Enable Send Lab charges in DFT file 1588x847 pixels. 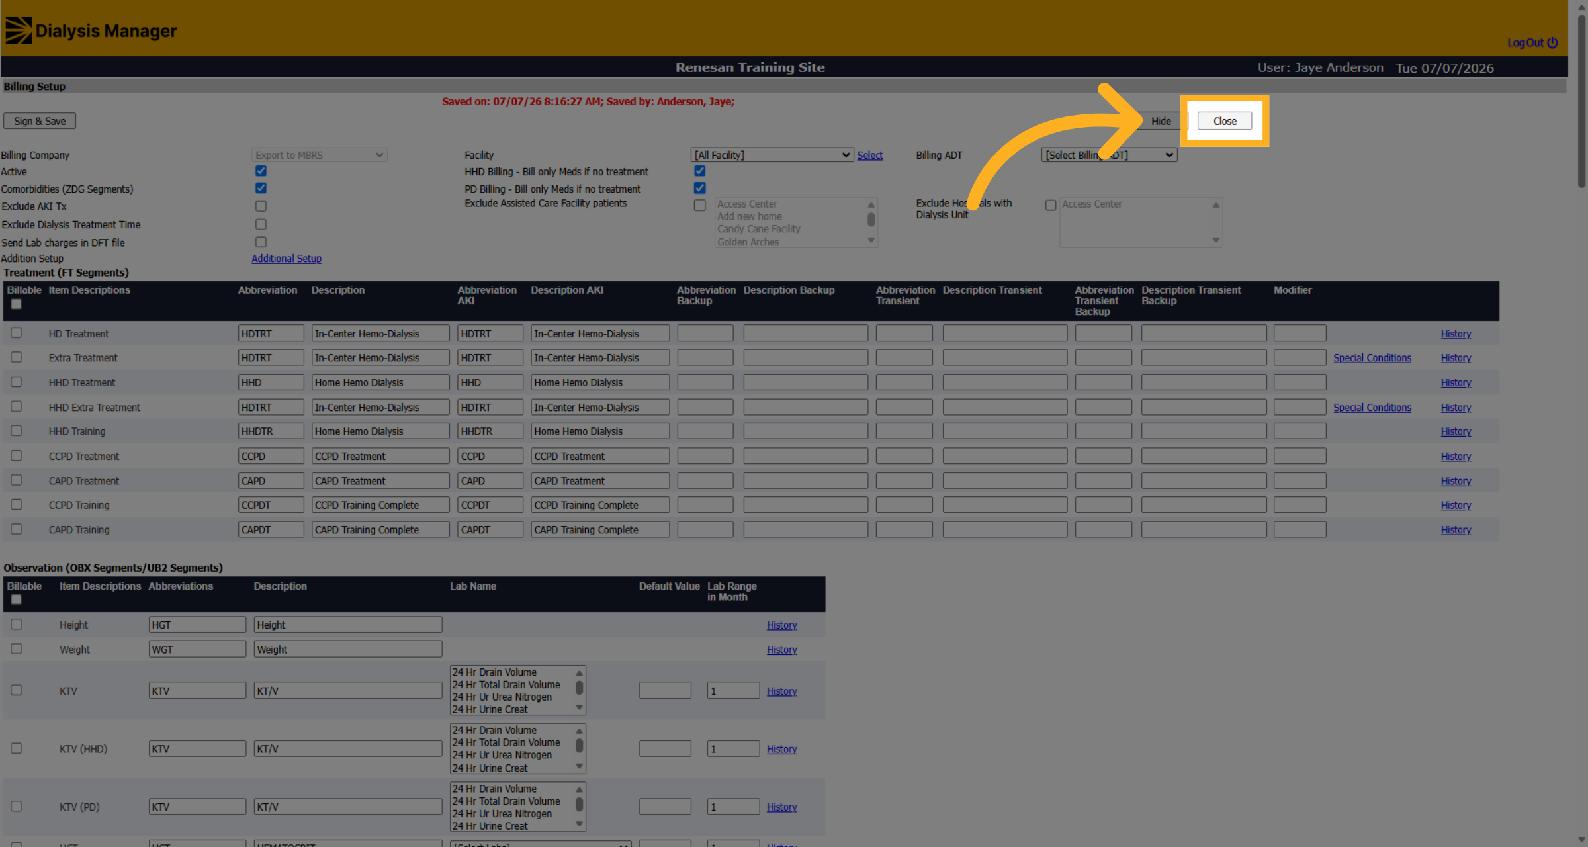(x=261, y=242)
